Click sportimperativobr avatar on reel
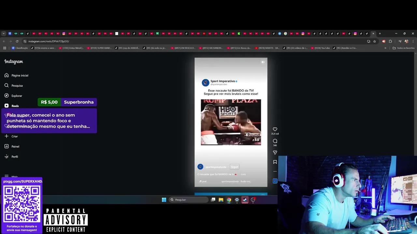The height and width of the screenshot is (234, 417). click(x=200, y=167)
